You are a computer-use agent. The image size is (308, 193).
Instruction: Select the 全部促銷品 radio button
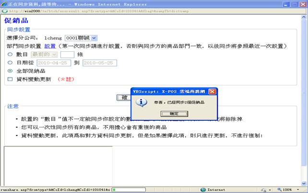[10, 71]
